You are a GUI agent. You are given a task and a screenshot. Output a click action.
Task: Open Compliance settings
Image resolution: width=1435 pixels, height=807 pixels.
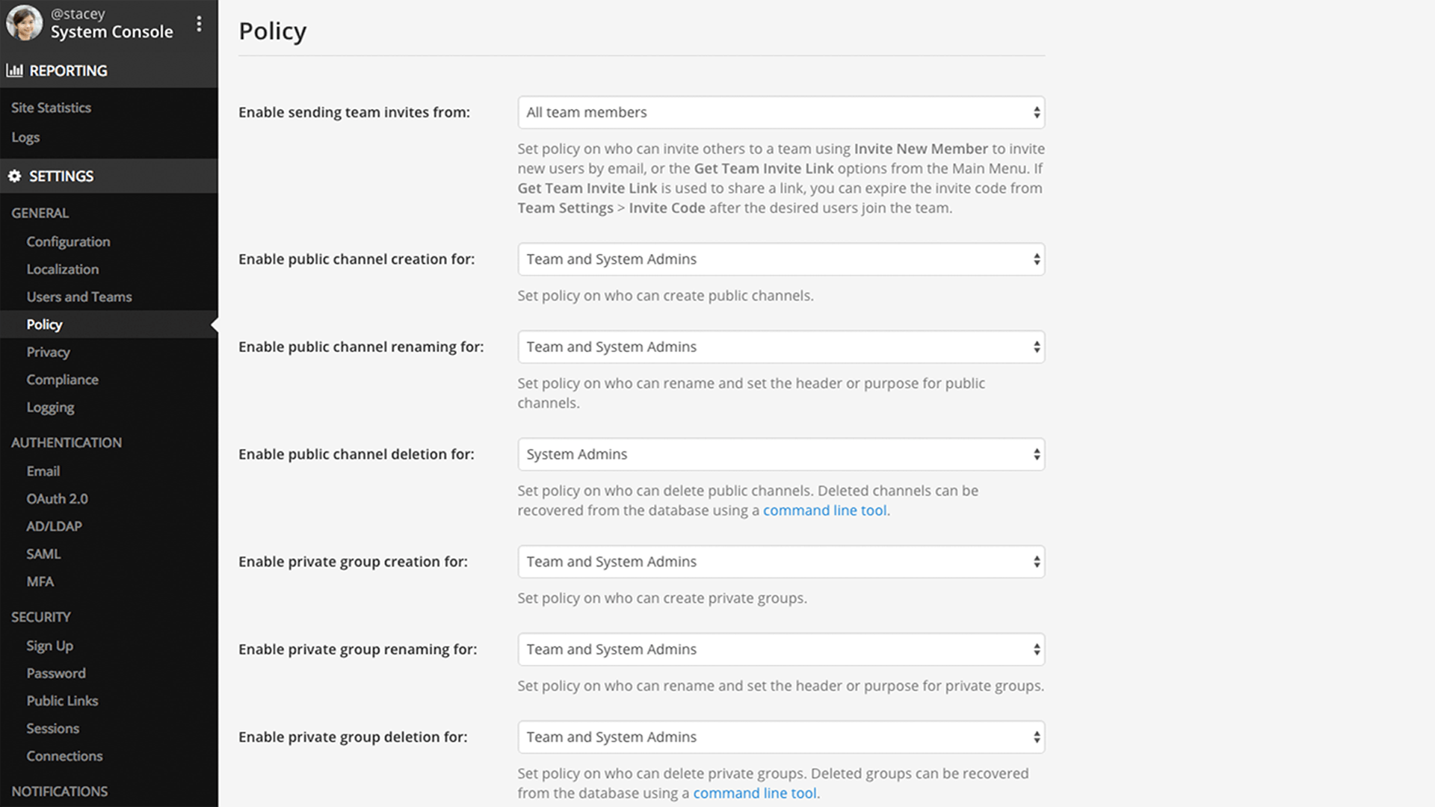(x=62, y=380)
